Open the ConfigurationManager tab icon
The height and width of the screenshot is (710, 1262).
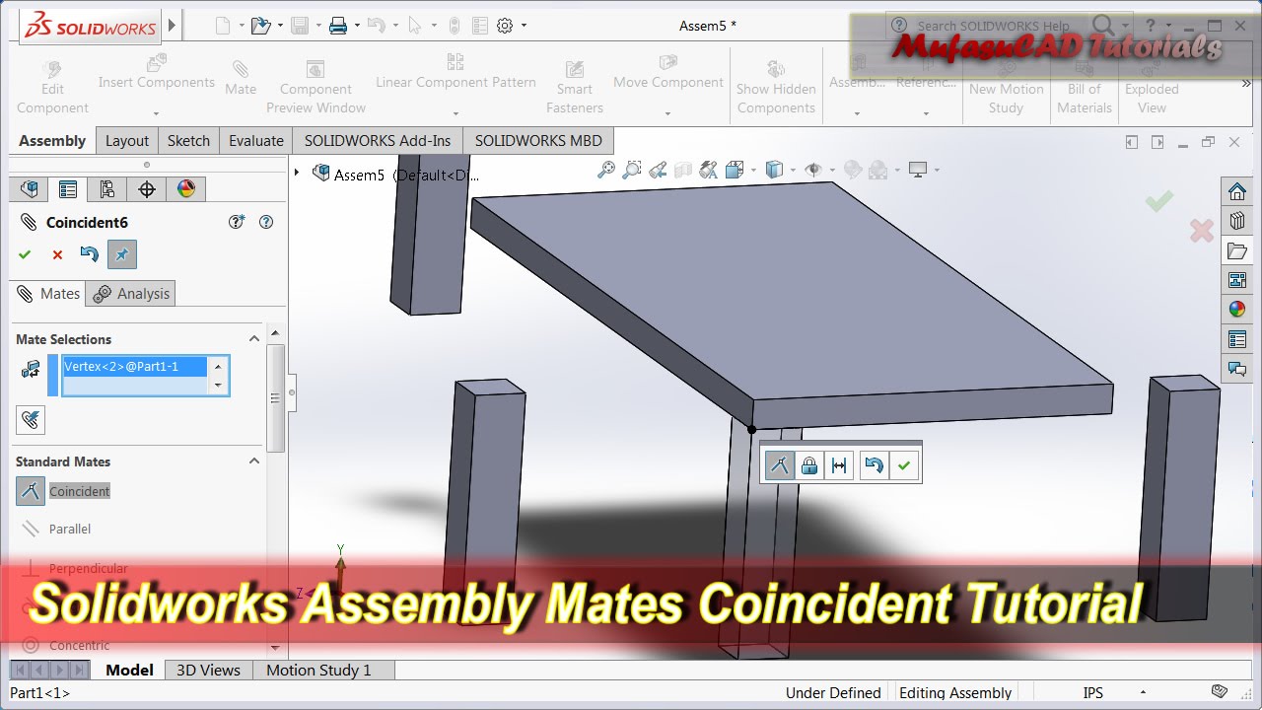point(107,188)
